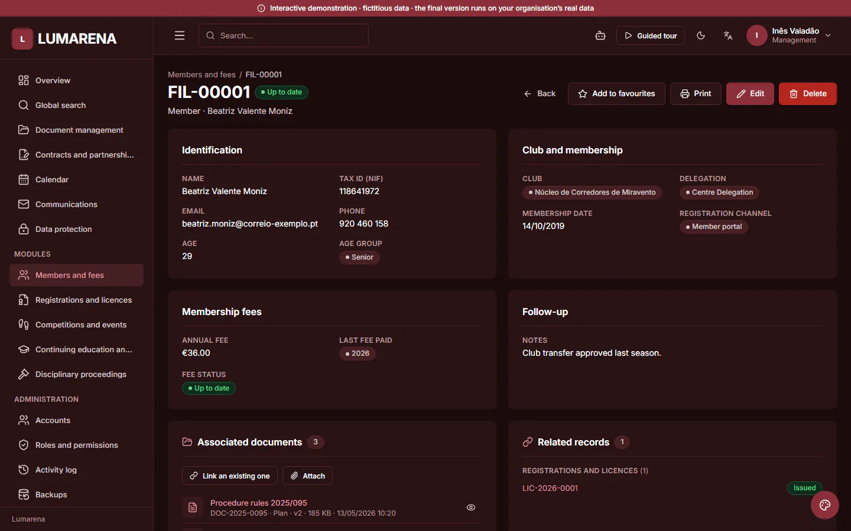Click the LUMARENA logo
This screenshot has width=851, height=531.
click(x=64, y=39)
